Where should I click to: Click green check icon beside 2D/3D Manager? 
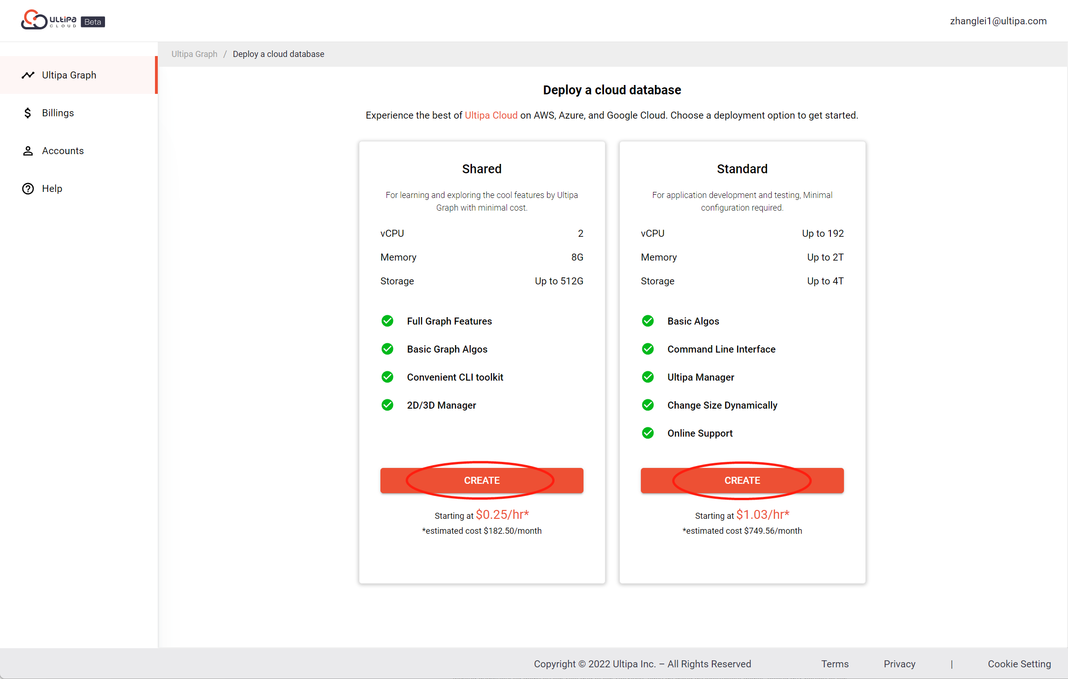click(387, 405)
